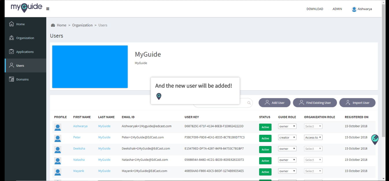Open Peter's 'Access to' organization role dropdown

pos(313,138)
